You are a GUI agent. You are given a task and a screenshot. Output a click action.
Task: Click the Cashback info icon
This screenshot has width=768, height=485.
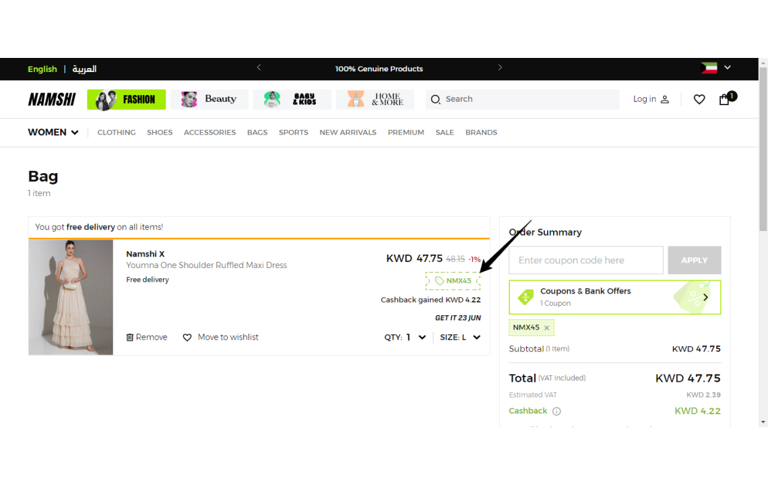556,412
